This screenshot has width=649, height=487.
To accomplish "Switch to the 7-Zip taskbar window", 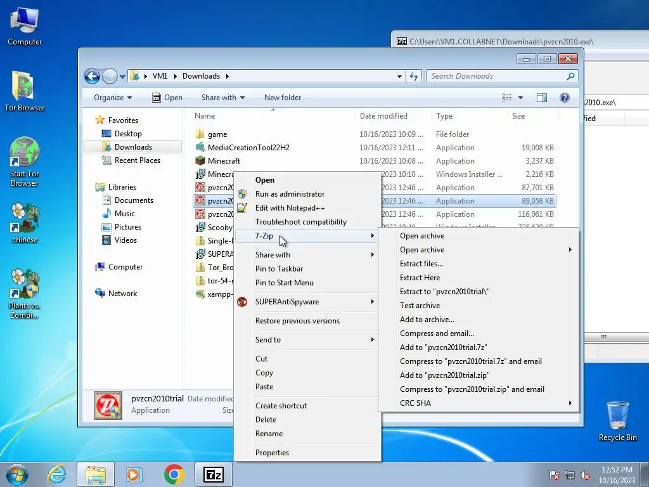I will [214, 474].
